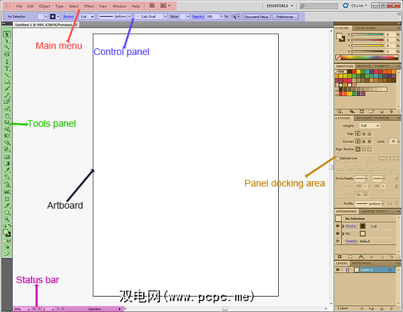Choose the Projecting Cap stroke option

click(x=369, y=134)
